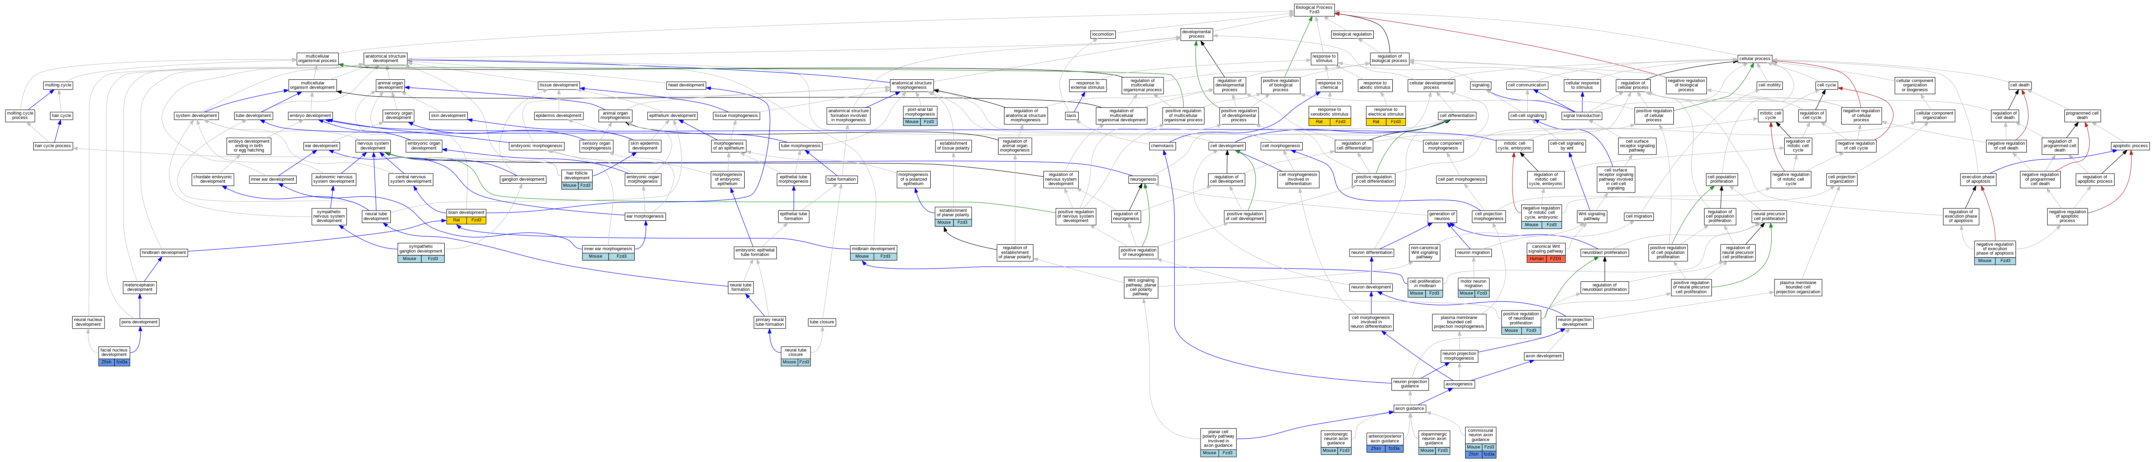Click the 'facial nucleus development' node
2155x462 pixels.
click(x=114, y=357)
